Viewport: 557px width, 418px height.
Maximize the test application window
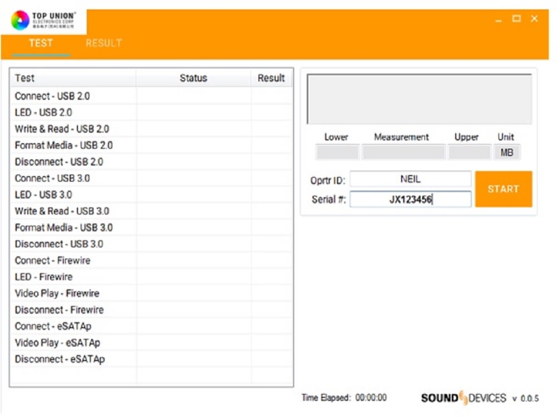click(516, 18)
